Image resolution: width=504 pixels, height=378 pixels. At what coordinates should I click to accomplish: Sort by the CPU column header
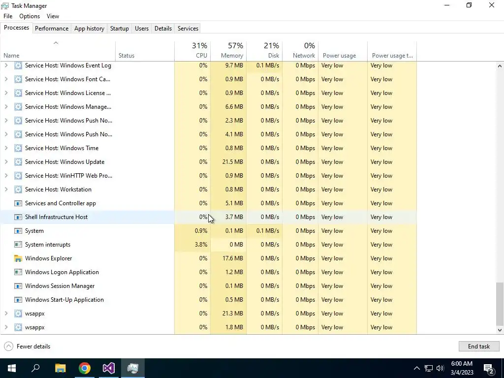[192, 51]
